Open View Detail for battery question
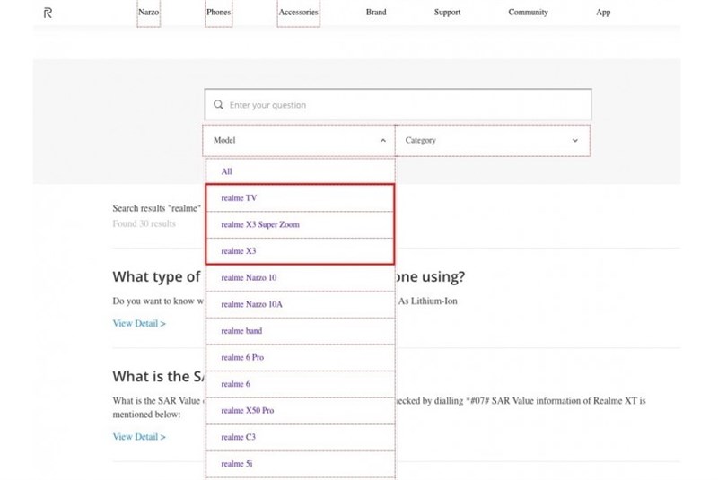Screen dimensions: 718x480 click(139, 323)
